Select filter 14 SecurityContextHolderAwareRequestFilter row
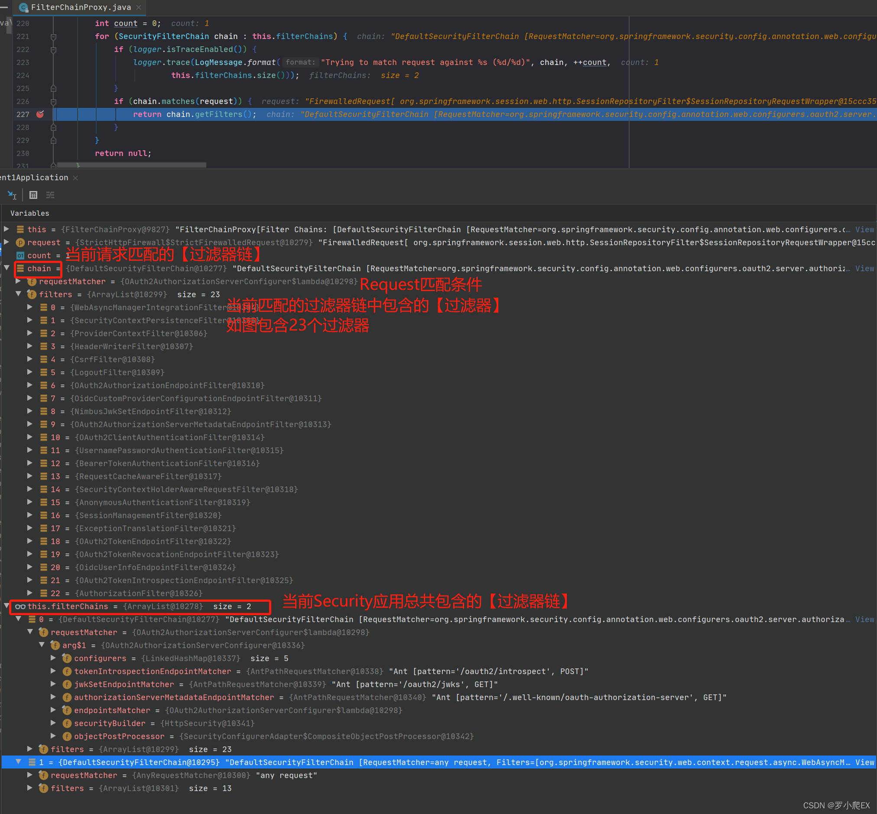Viewport: 877px width, 814px height. point(439,490)
